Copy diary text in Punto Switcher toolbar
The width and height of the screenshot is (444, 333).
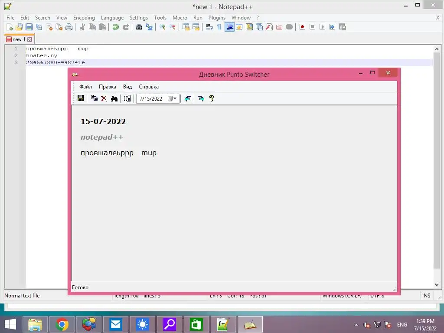point(94,98)
